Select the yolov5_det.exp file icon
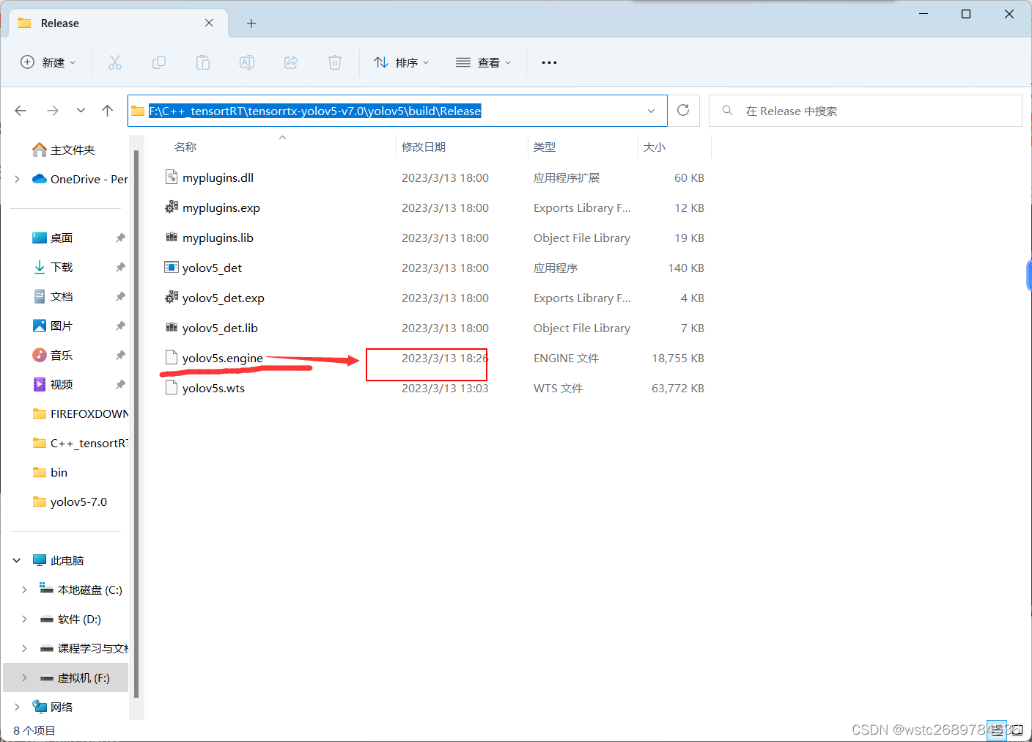The width and height of the screenshot is (1032, 742). (x=172, y=297)
